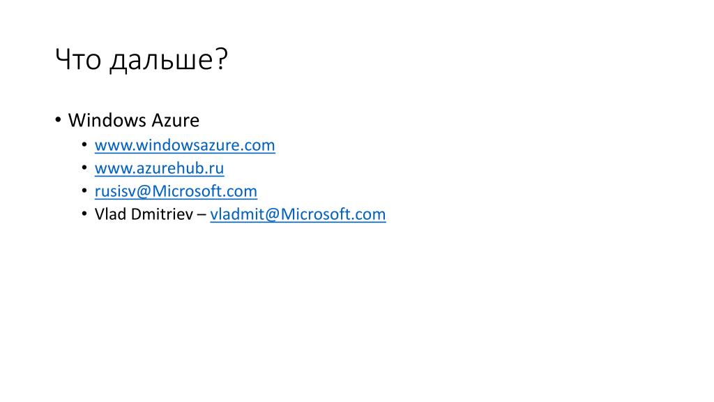
Task: Click the dash after Vlad Dmitriev
Action: pyautogui.click(x=202, y=215)
